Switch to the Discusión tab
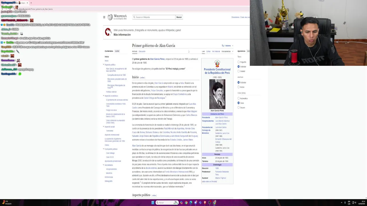This screenshot has width=367, height=206. (142, 51)
